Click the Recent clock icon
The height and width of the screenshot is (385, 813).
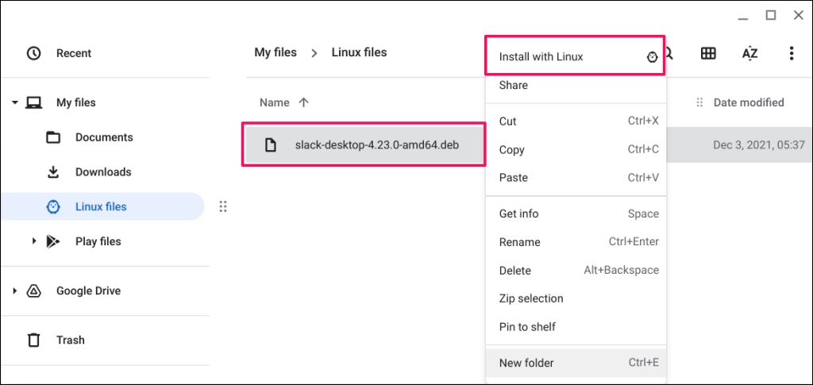[x=33, y=53]
